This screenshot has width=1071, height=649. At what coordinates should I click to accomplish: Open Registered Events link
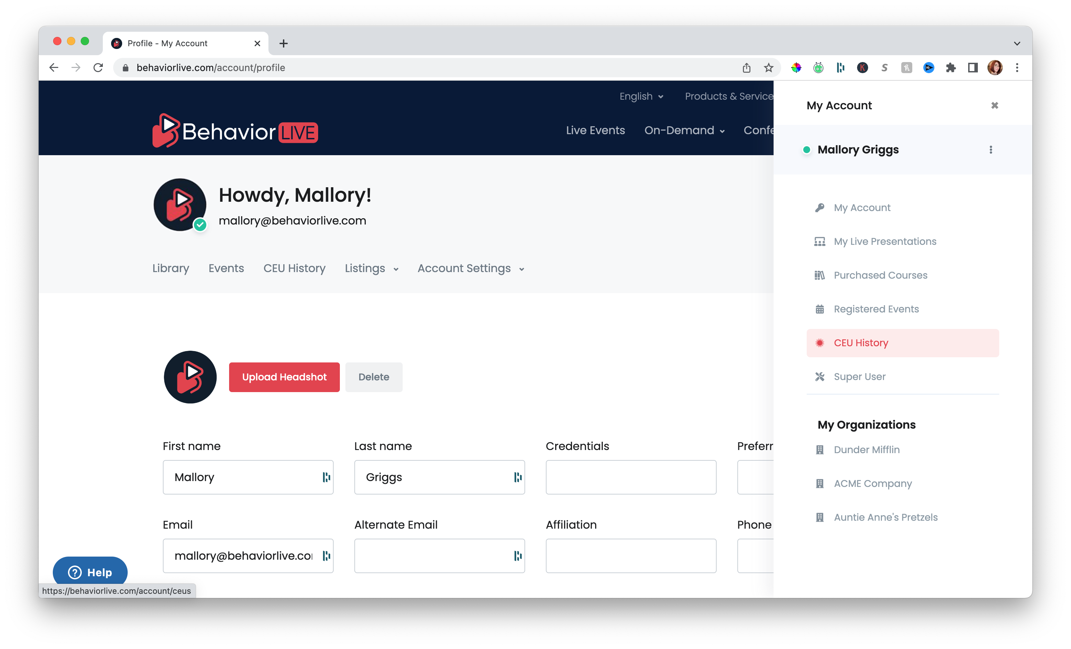(x=876, y=309)
